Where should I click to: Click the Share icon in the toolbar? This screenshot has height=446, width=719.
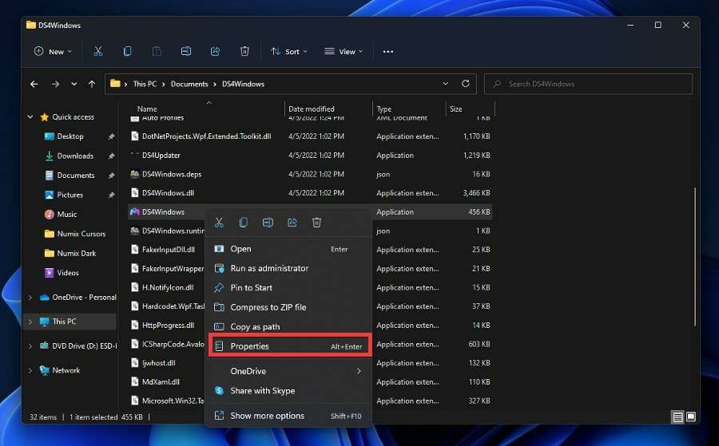[215, 51]
